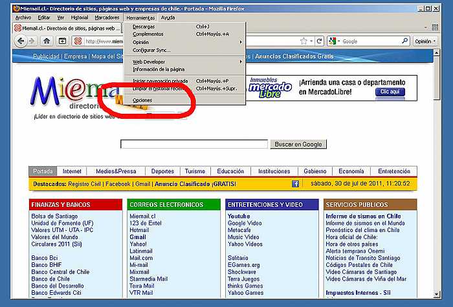Select Complementos menu entry
Image resolution: width=453 pixels, height=307 pixels.
point(184,34)
